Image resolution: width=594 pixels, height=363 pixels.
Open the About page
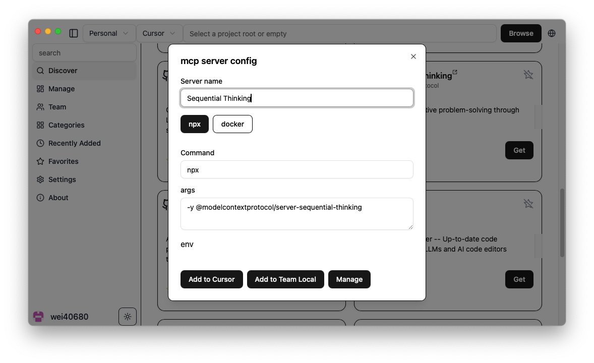85,198
